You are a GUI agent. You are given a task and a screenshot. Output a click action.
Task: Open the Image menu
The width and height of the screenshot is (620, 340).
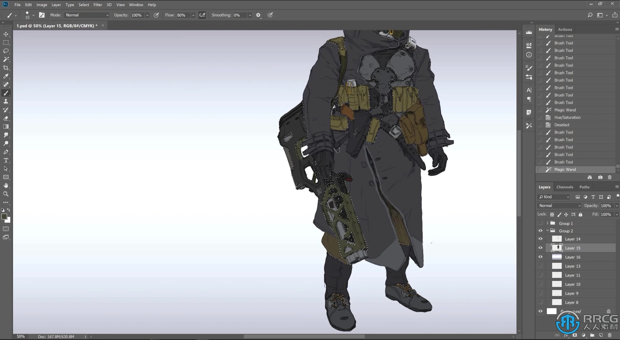coord(42,5)
